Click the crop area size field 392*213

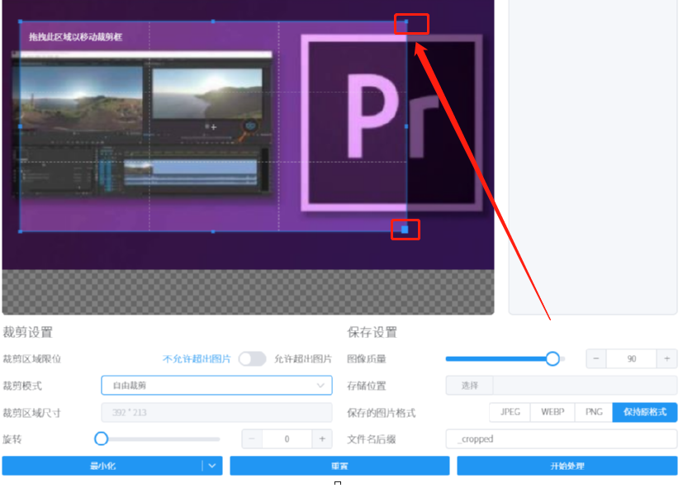(216, 412)
